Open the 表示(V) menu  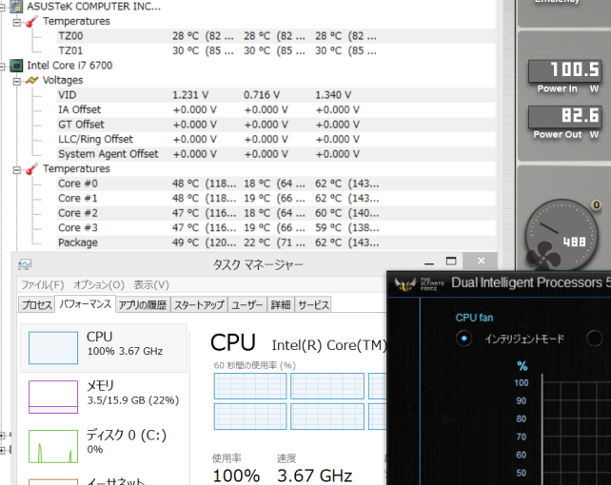(x=151, y=285)
